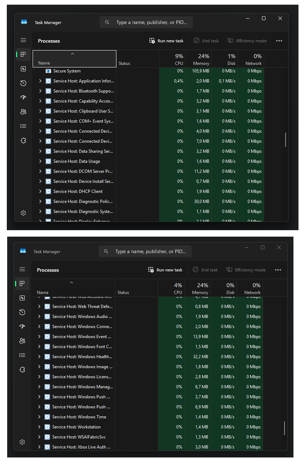The height and width of the screenshot is (465, 306).
Task: Sort by the 4% CPU column header
Action: (171, 288)
